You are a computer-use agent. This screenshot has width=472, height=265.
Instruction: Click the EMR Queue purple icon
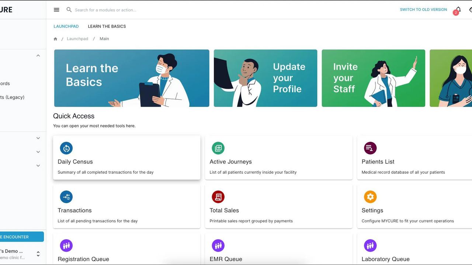coord(218,245)
